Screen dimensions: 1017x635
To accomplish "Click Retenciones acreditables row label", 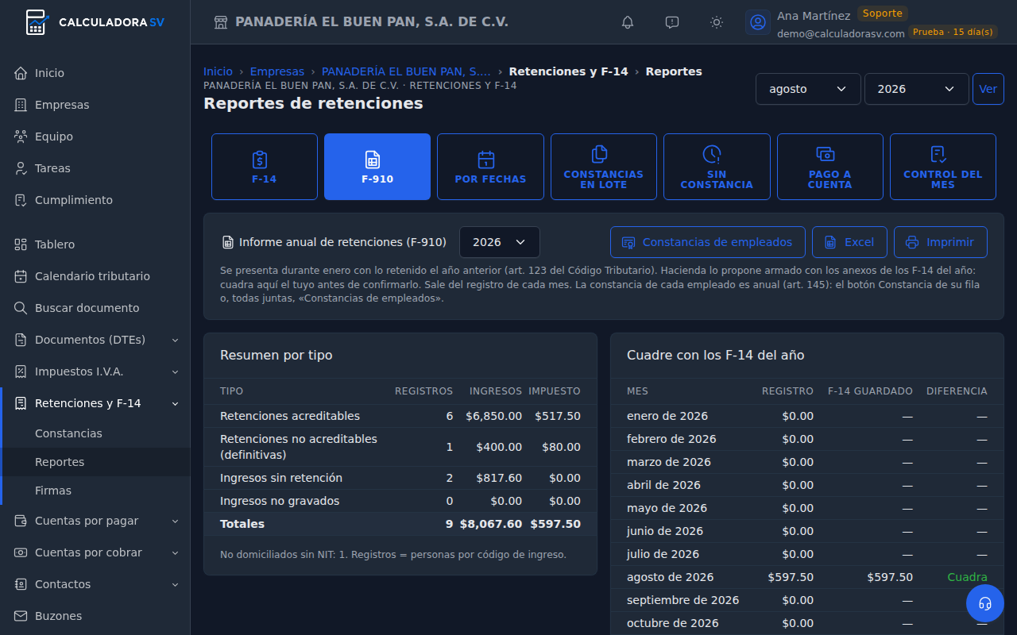I will [290, 416].
